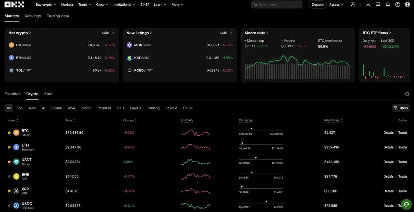This screenshot has width=414, height=212.
Task: Open Hot crypto USDT currency dropdown
Action: (108, 33)
